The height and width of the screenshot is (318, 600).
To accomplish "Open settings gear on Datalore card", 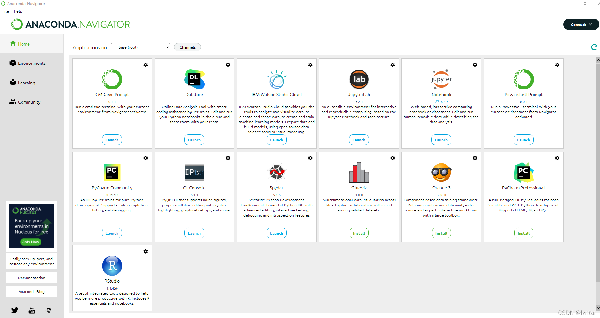I will pos(228,65).
